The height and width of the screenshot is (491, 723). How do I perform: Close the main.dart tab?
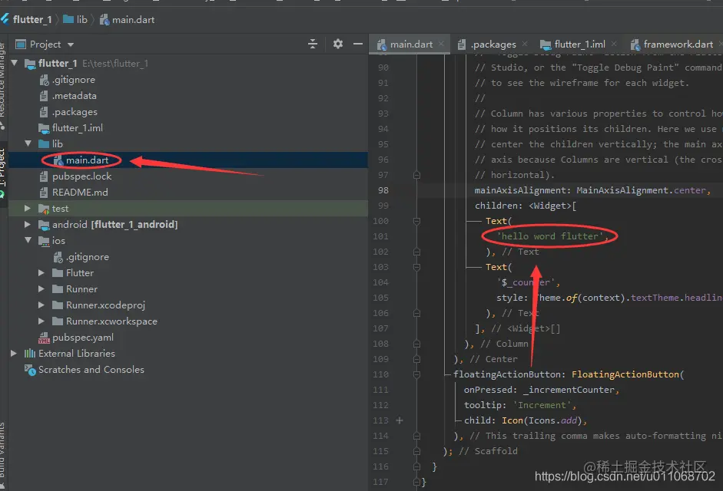click(441, 44)
